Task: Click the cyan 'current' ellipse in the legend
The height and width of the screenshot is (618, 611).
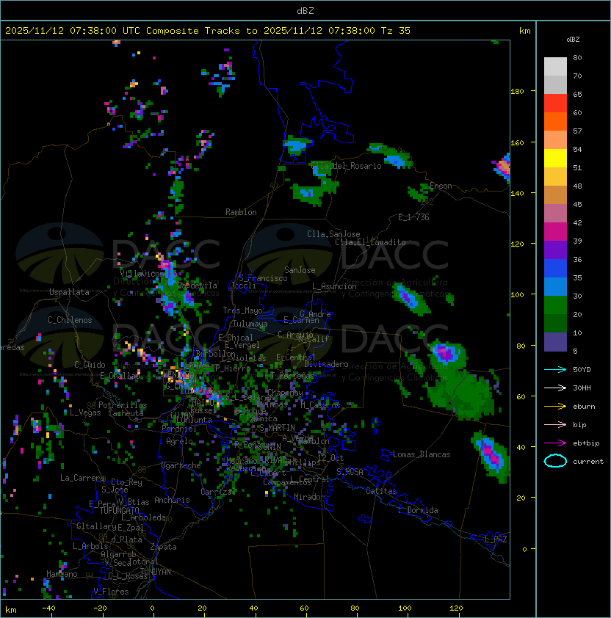Action: [x=555, y=461]
